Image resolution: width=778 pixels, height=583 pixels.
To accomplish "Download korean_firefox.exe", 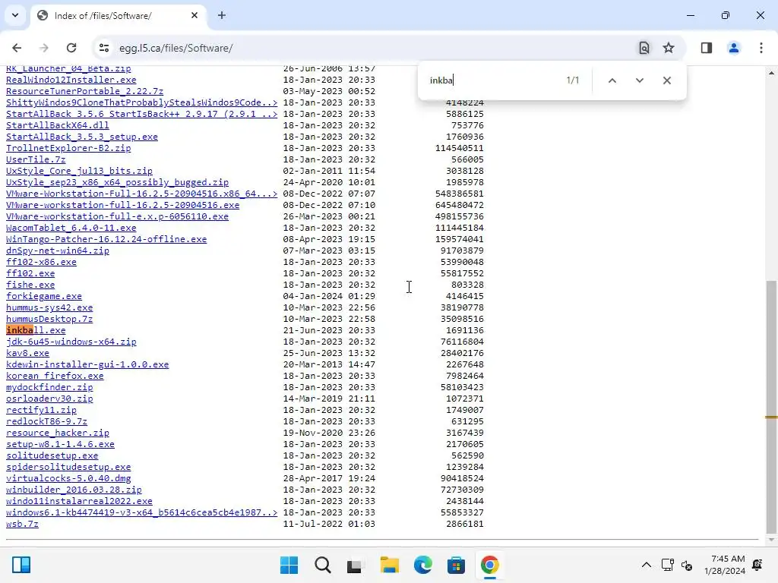I will click(55, 377).
